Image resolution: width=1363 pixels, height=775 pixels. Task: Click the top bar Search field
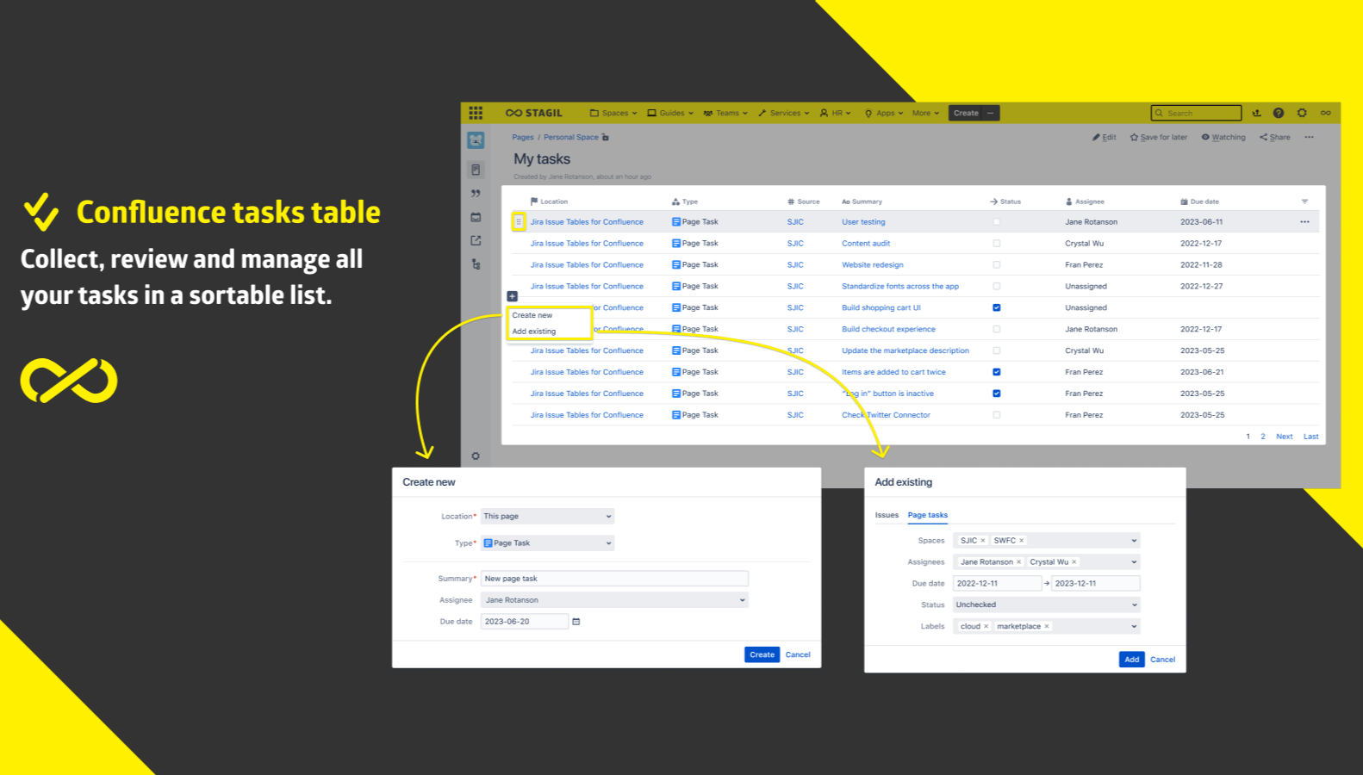point(1196,113)
